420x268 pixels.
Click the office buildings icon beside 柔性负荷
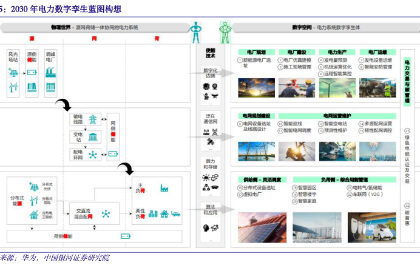tap(153, 213)
